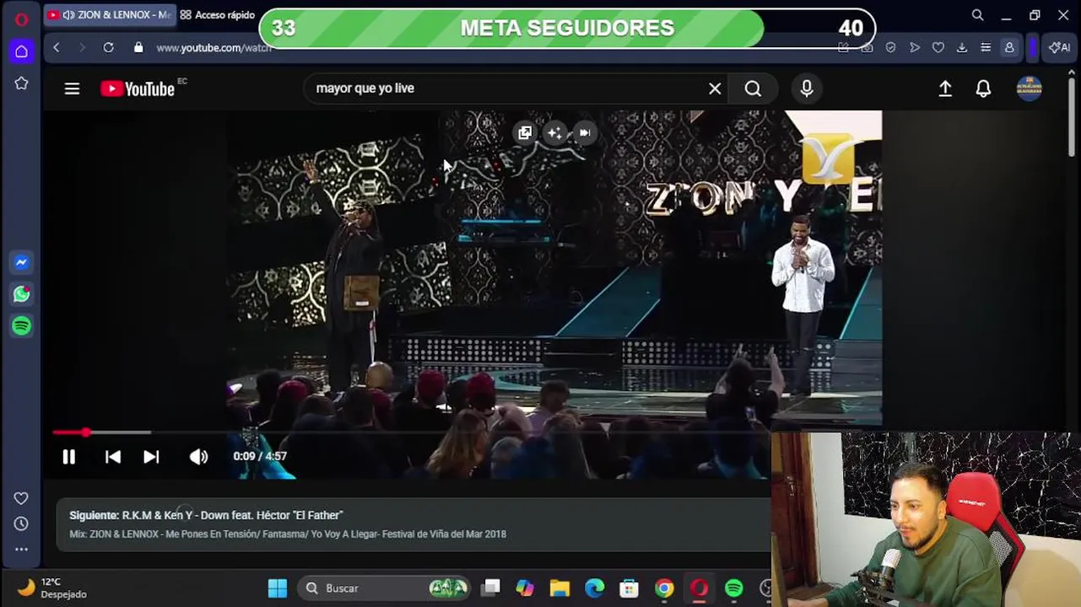Run search with magnifier button
This screenshot has height=607, width=1081.
click(x=753, y=89)
